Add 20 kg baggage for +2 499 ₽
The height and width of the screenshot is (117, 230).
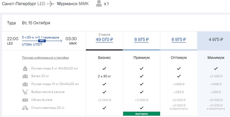coord(216,76)
